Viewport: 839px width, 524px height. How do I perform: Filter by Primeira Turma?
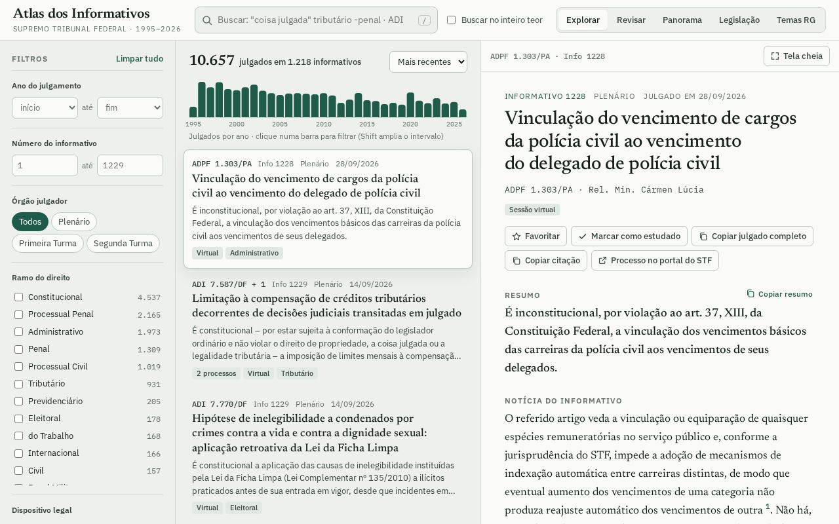coord(48,243)
